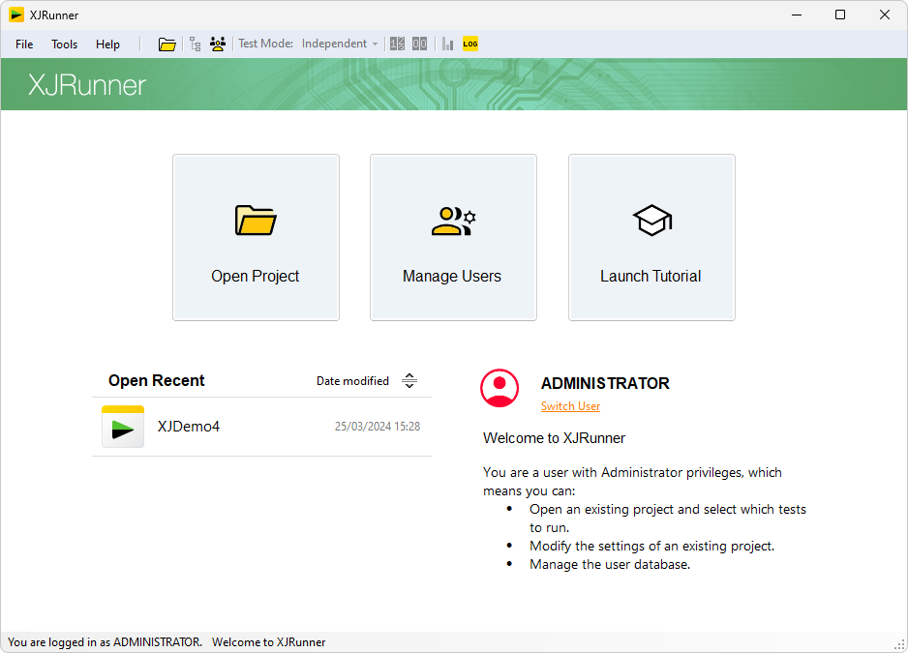Open user management from the toolbar icon
The width and height of the screenshot is (908, 653).
pos(218,44)
